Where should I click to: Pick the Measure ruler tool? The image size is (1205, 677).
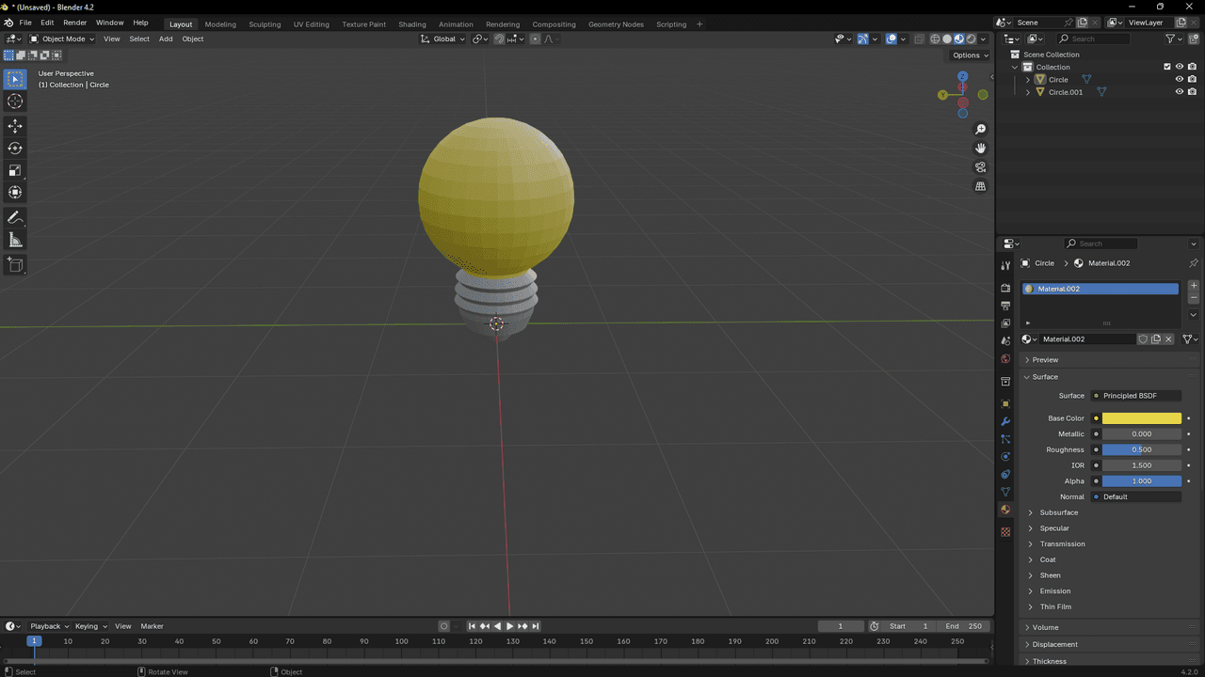click(15, 241)
